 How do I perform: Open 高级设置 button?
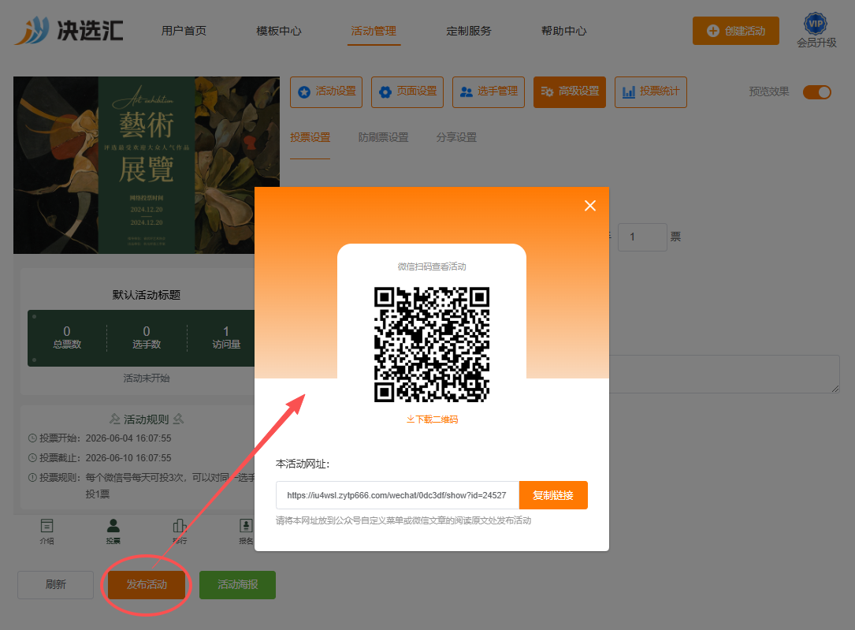point(569,91)
